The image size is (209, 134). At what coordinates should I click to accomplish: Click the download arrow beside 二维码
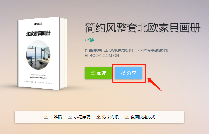[46, 117]
